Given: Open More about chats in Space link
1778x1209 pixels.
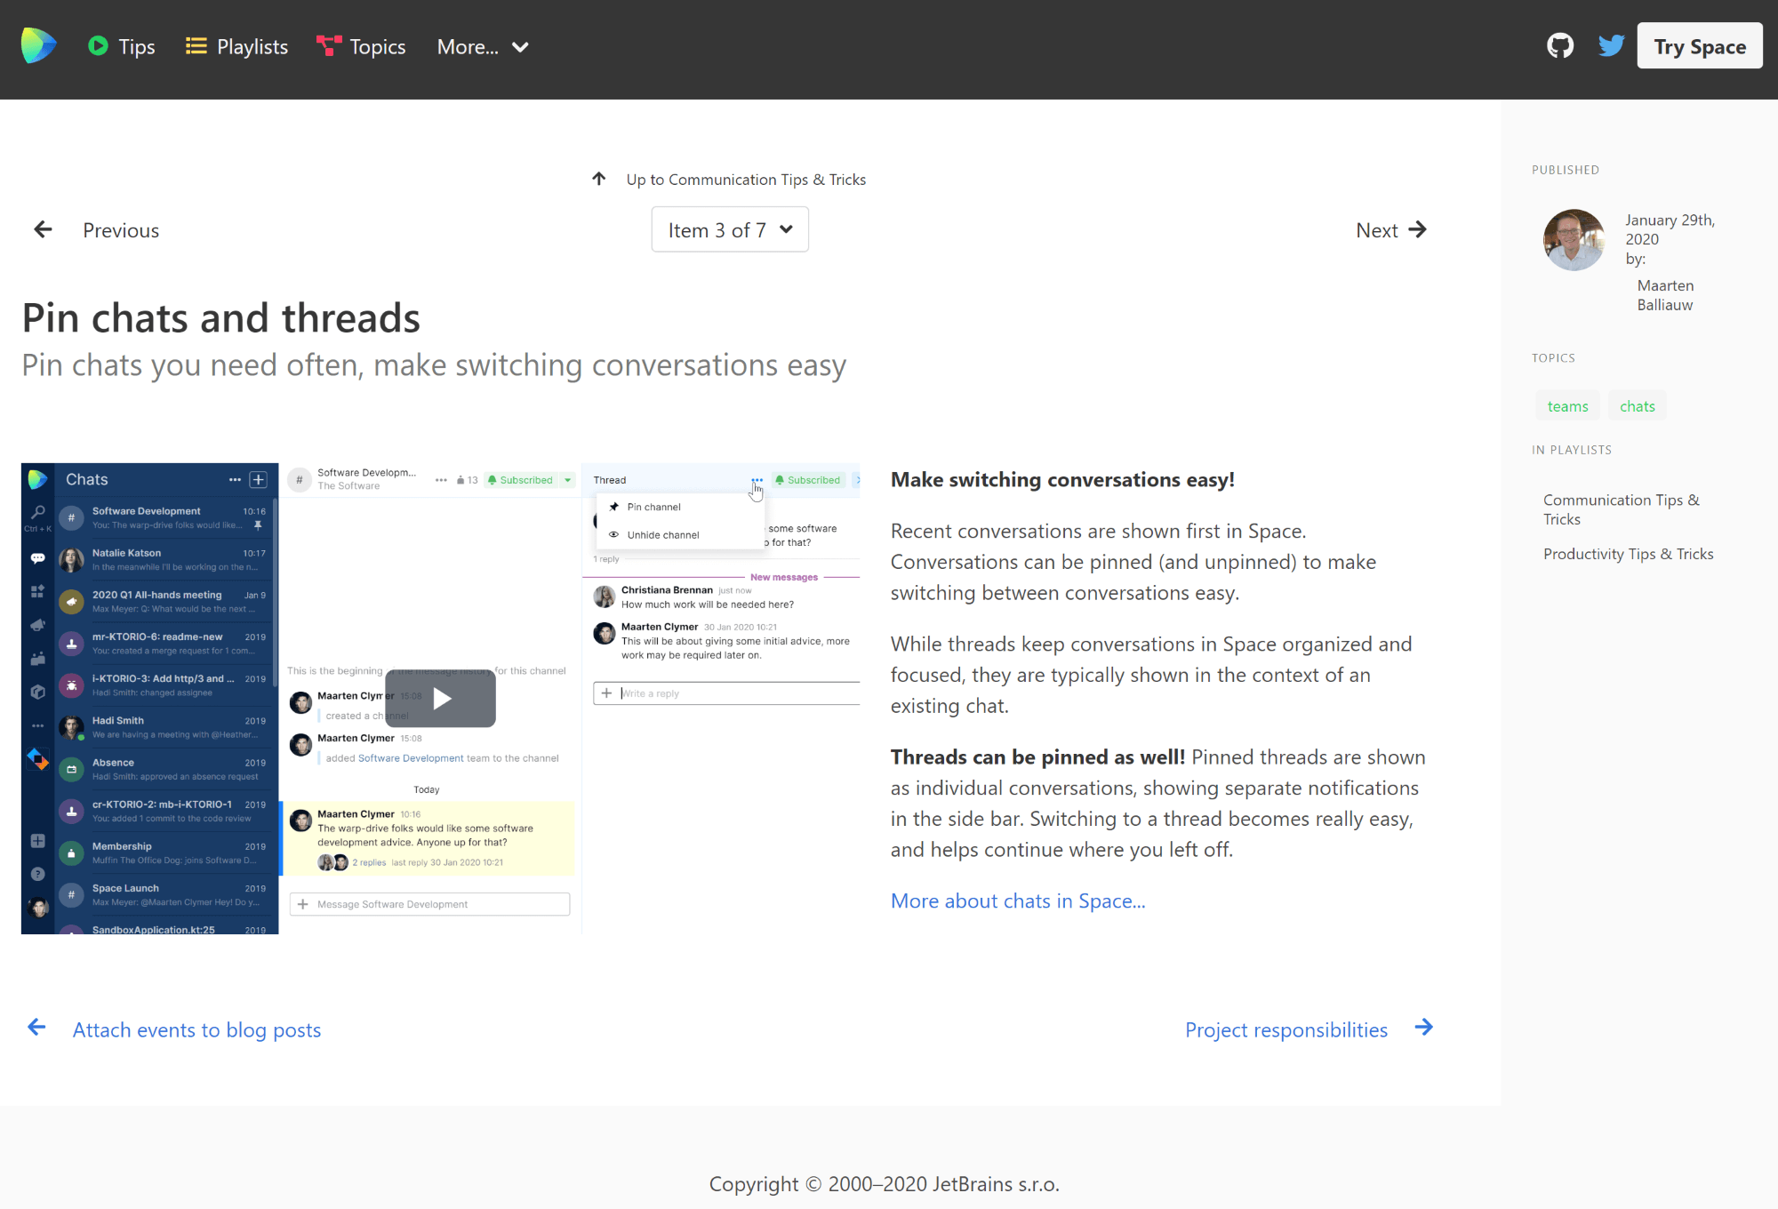Looking at the screenshot, I should 1017,901.
